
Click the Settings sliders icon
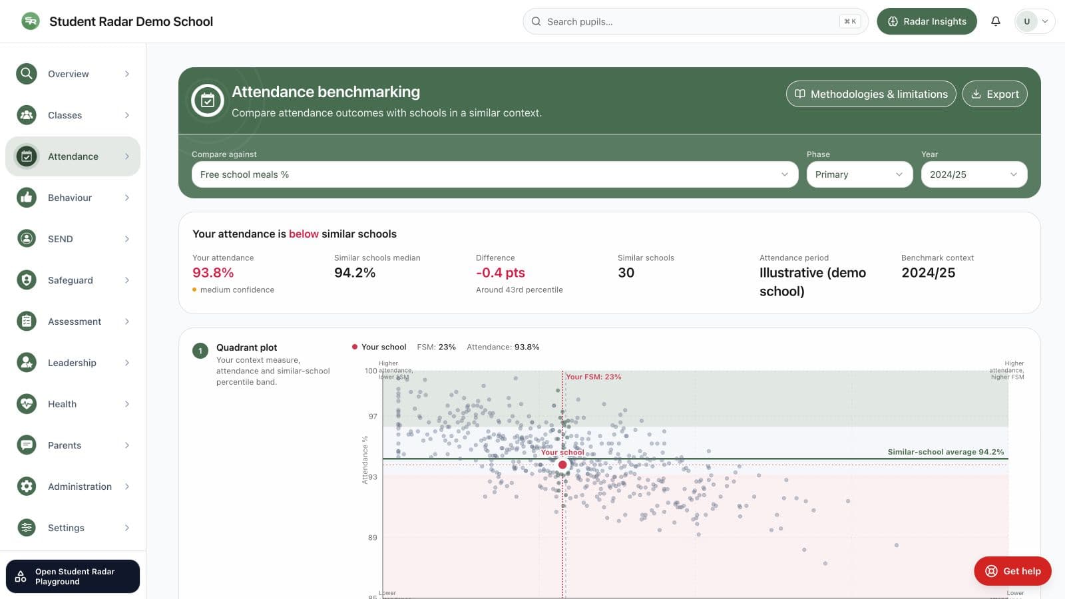click(x=27, y=528)
